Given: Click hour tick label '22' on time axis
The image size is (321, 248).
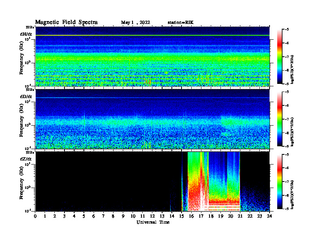Looking at the screenshot, I should click(x=250, y=216).
